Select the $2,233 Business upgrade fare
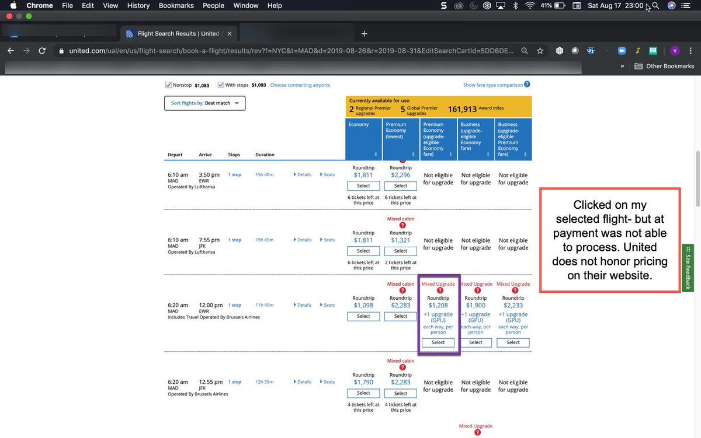 (x=513, y=342)
